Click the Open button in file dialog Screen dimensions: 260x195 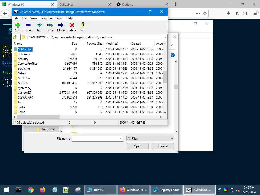(137, 146)
